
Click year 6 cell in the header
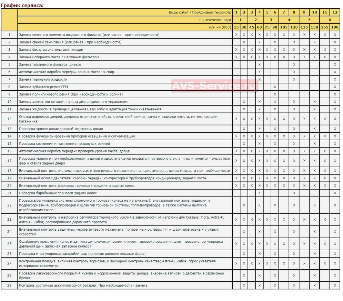330,20
